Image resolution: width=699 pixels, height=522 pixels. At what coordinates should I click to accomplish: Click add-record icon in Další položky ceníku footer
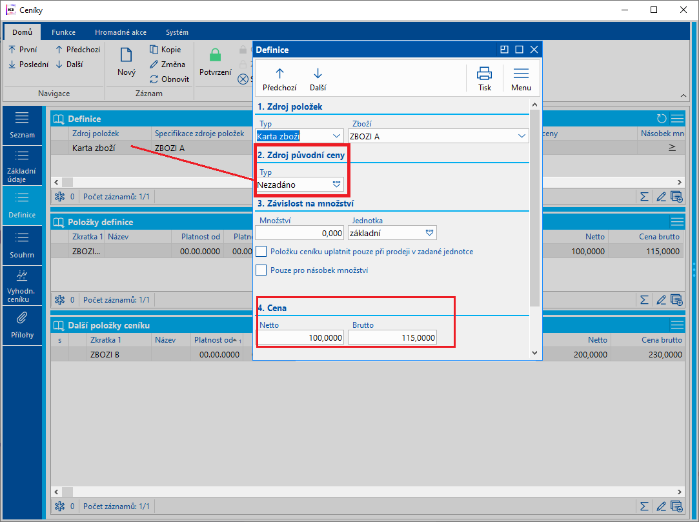[676, 507]
